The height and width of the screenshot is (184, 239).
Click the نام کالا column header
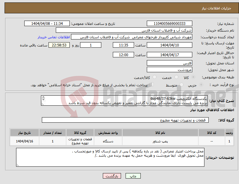click(x=160, y=133)
